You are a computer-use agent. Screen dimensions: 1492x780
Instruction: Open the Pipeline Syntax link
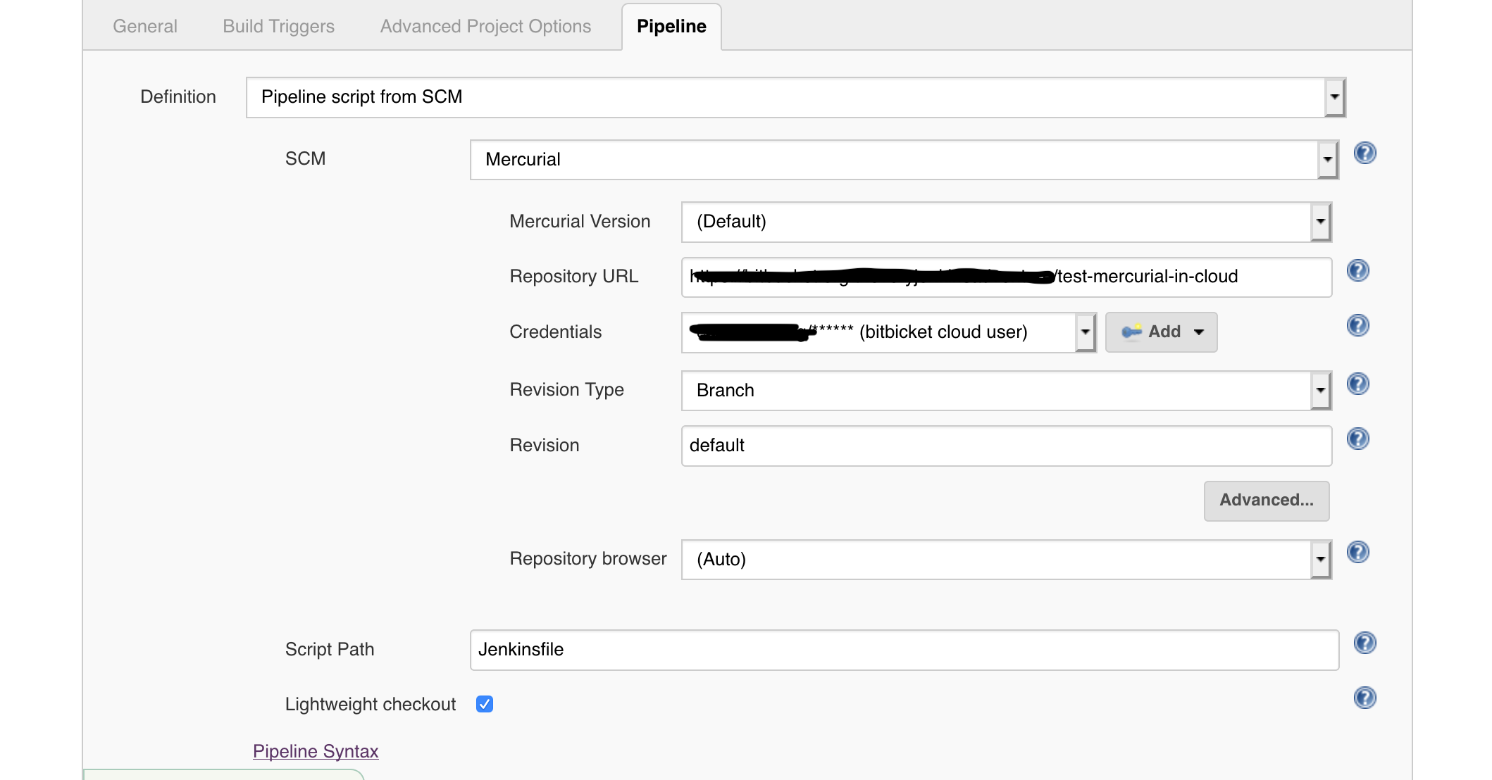316,751
